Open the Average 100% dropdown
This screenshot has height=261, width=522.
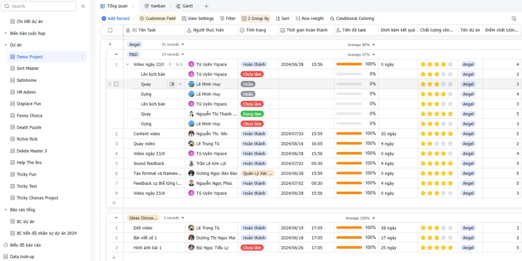click(360, 218)
